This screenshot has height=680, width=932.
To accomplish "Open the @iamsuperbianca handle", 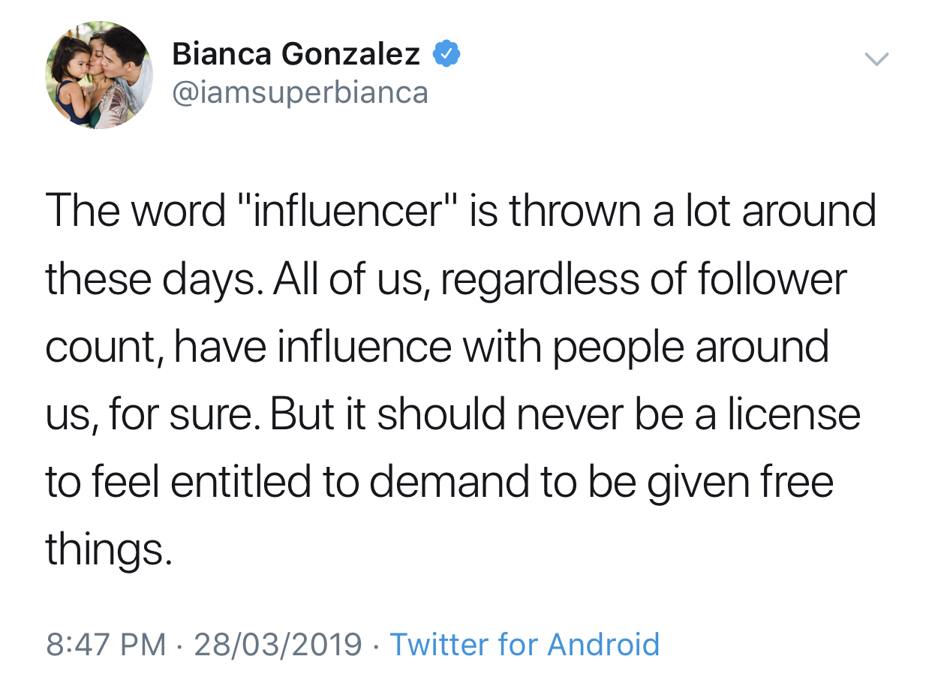I will tap(300, 93).
